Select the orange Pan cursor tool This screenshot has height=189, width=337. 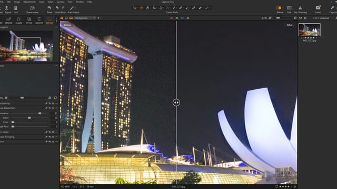[141, 8]
